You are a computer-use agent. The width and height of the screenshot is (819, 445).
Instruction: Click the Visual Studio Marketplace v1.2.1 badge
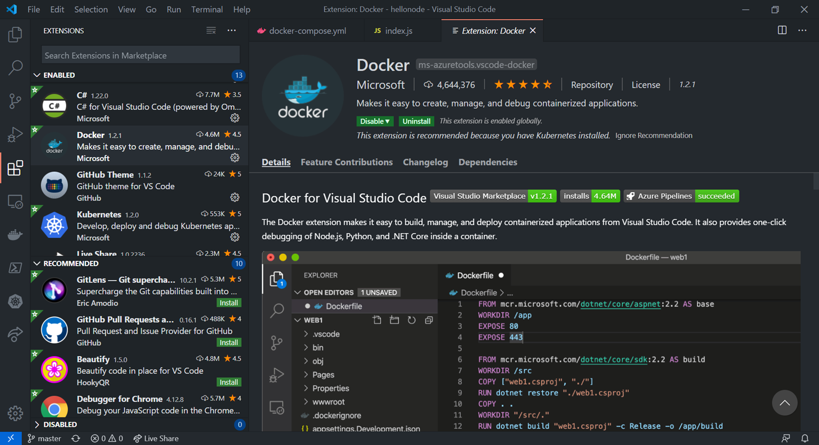point(493,196)
